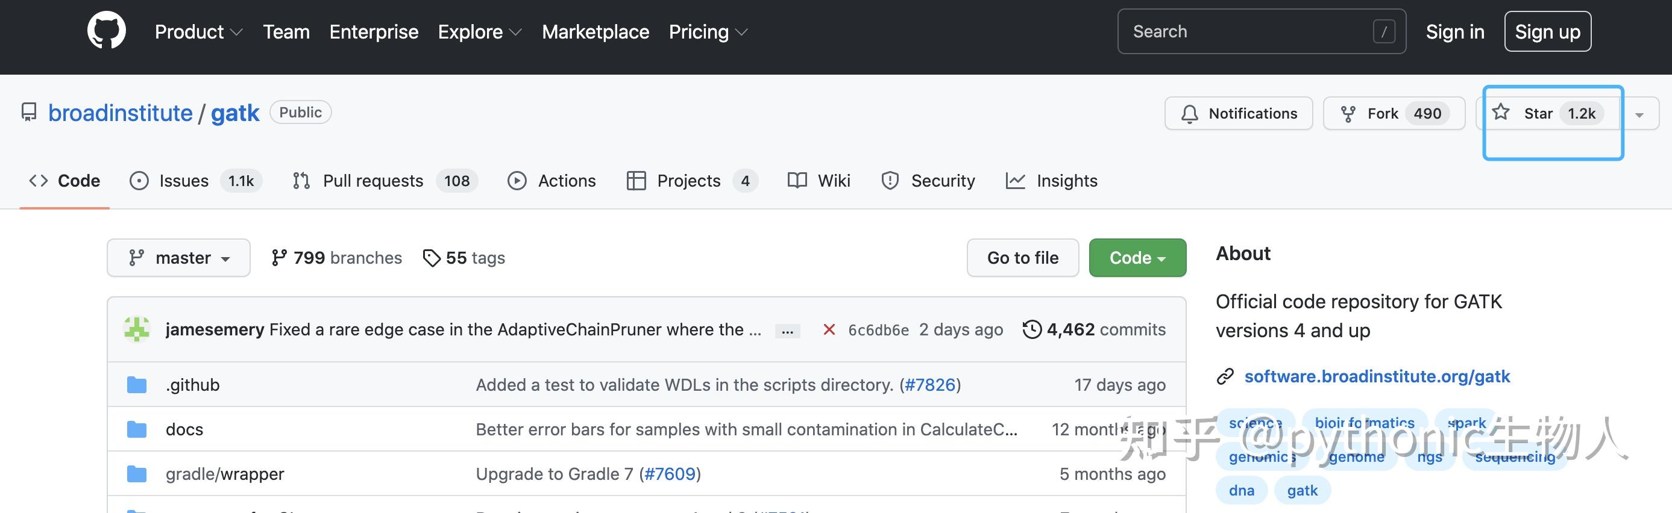Image resolution: width=1672 pixels, height=513 pixels.
Task: Click the folder icon beside .github
Action: tap(136, 385)
